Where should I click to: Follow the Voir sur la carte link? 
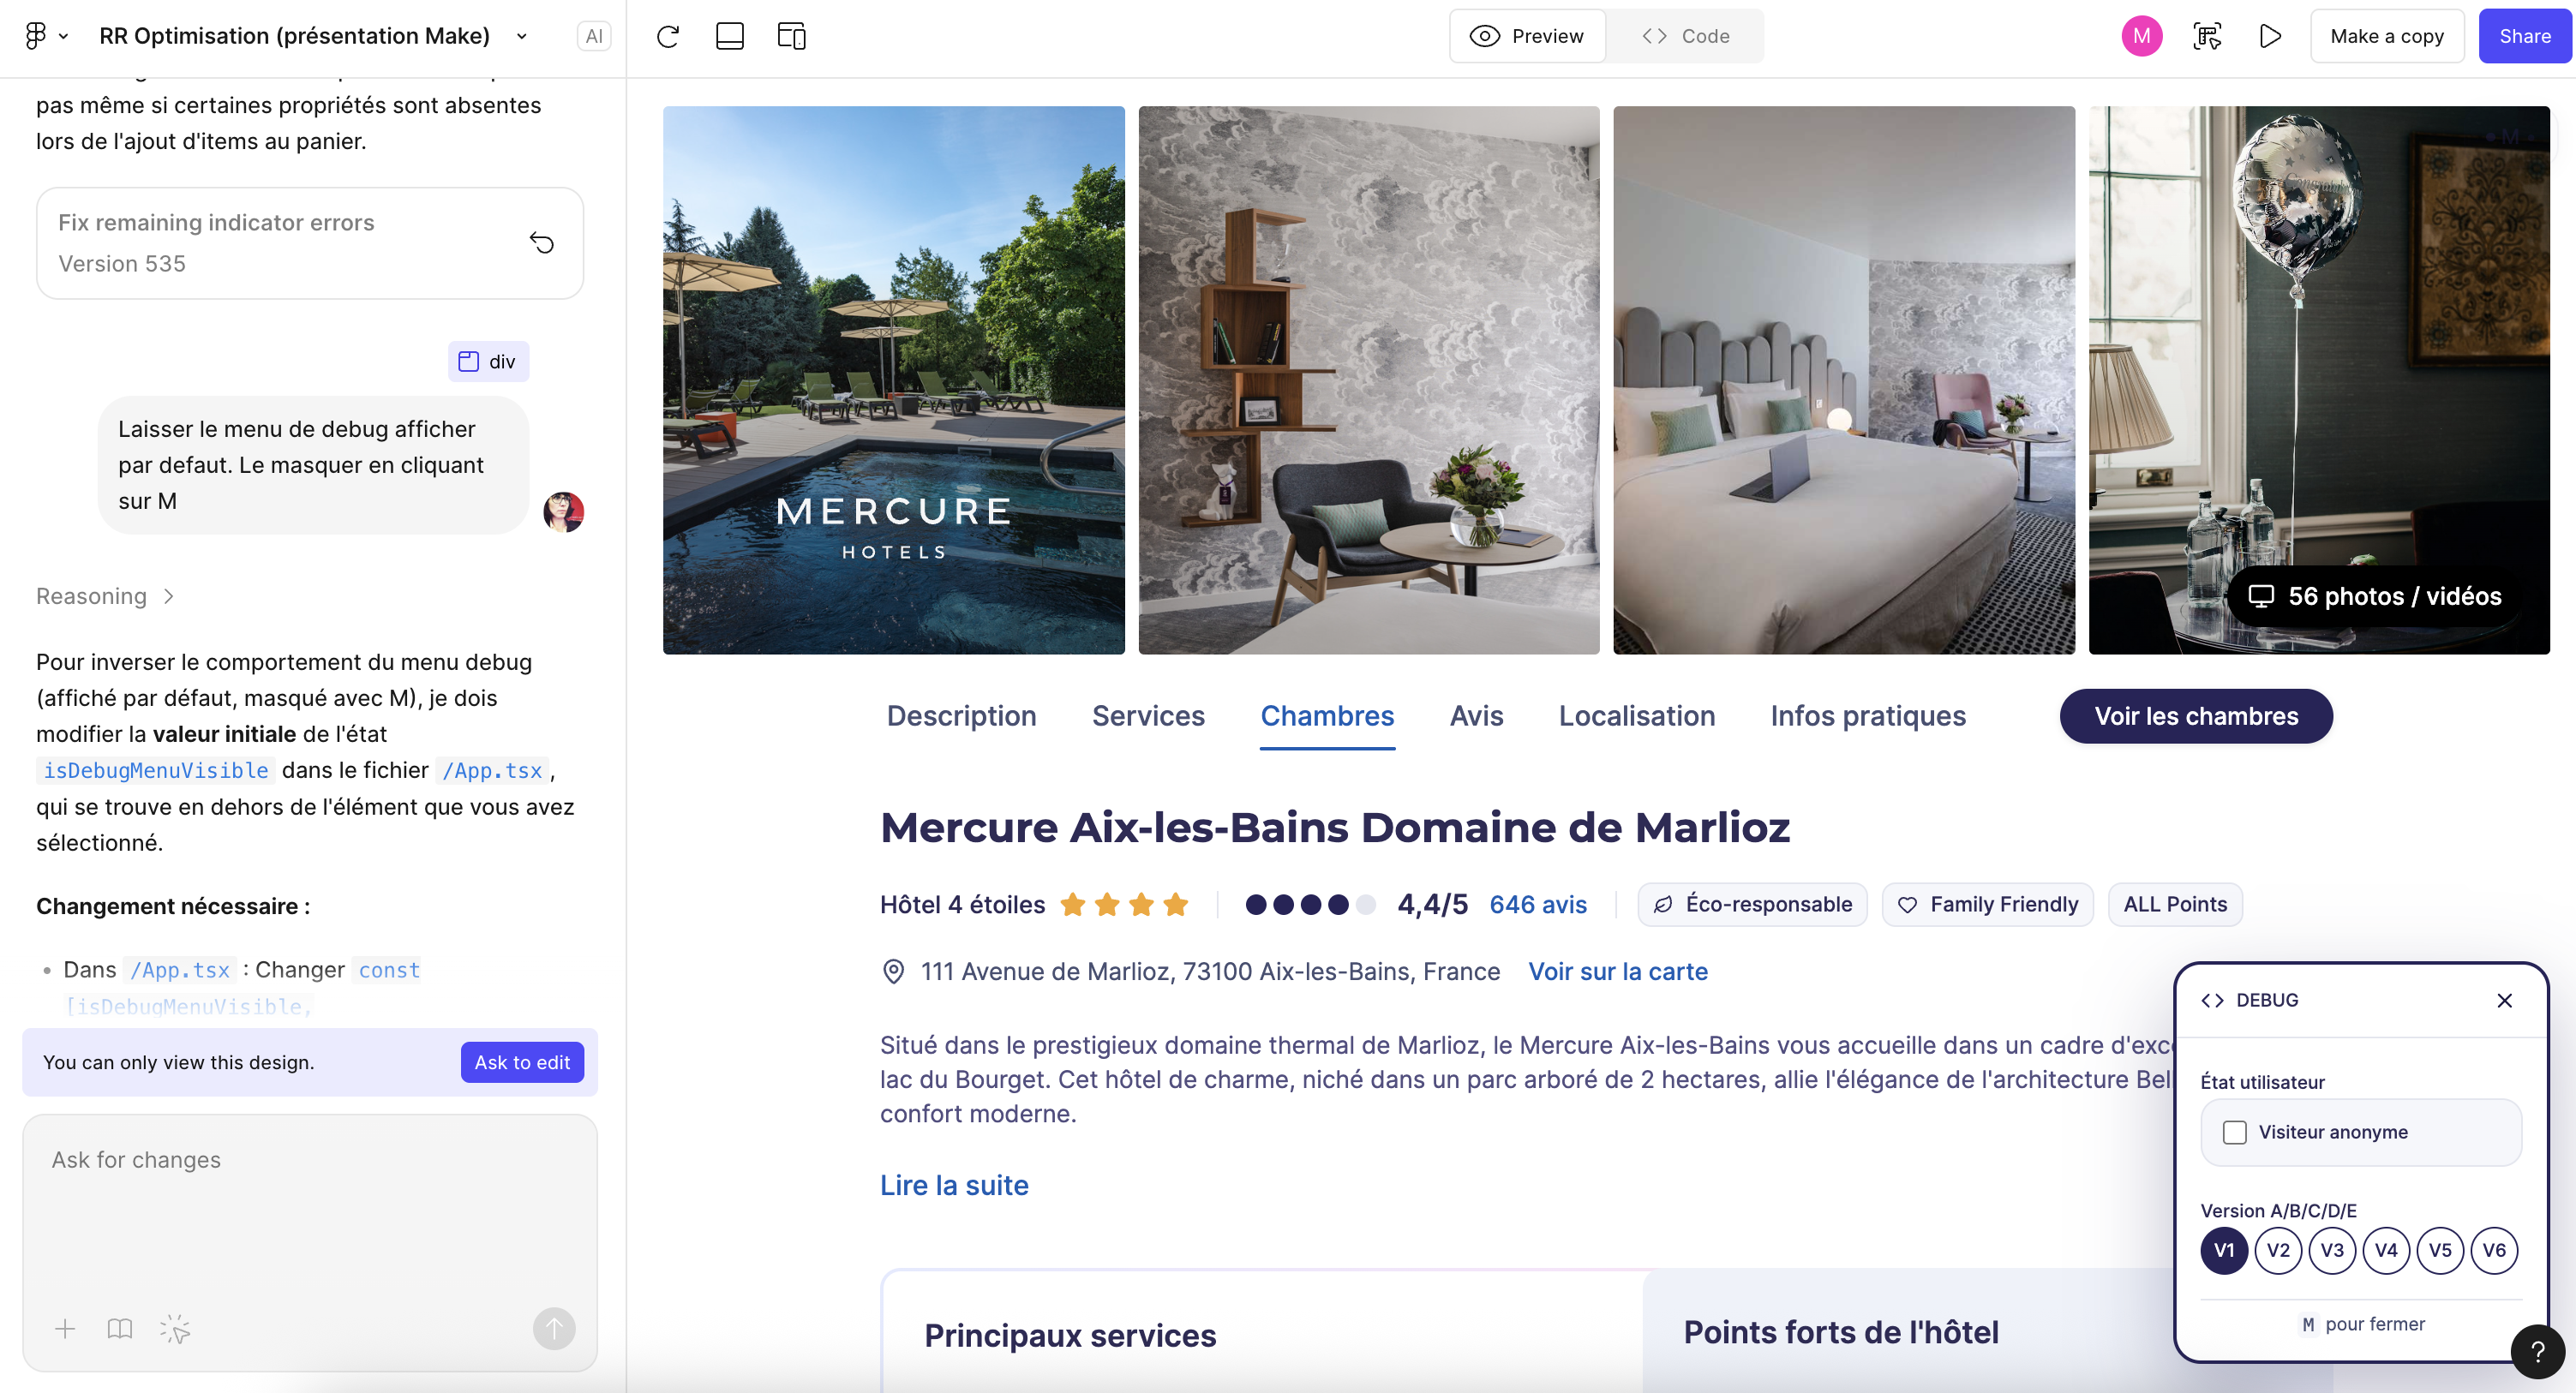click(1617, 971)
